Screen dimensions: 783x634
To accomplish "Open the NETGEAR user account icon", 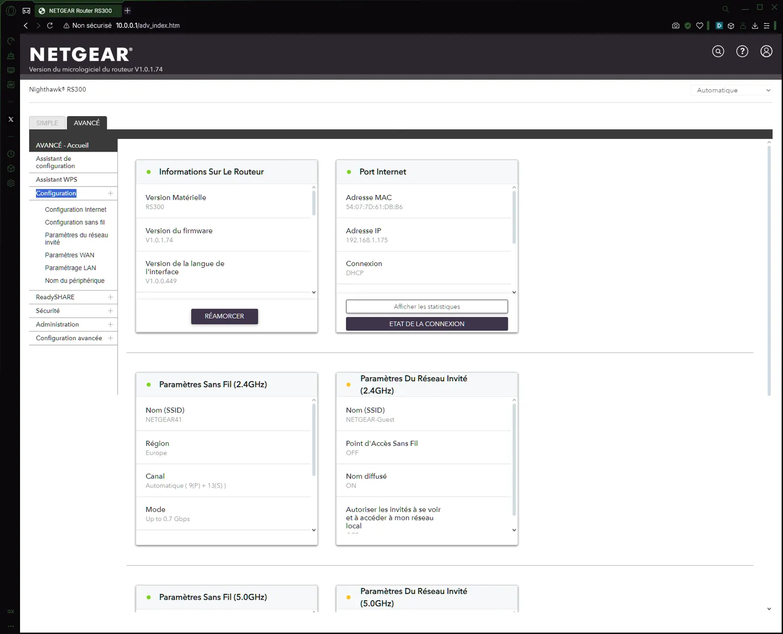I will click(767, 51).
